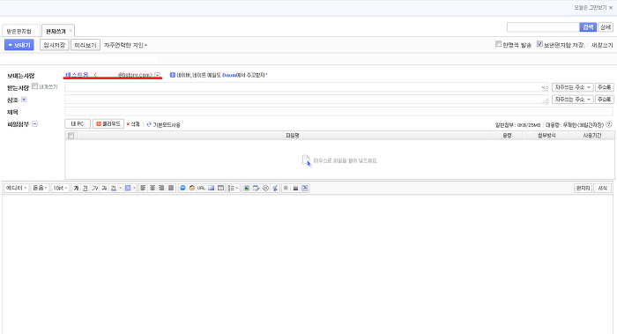Click 참조 CC input field
This screenshot has width=617, height=334.
pyautogui.click(x=307, y=99)
